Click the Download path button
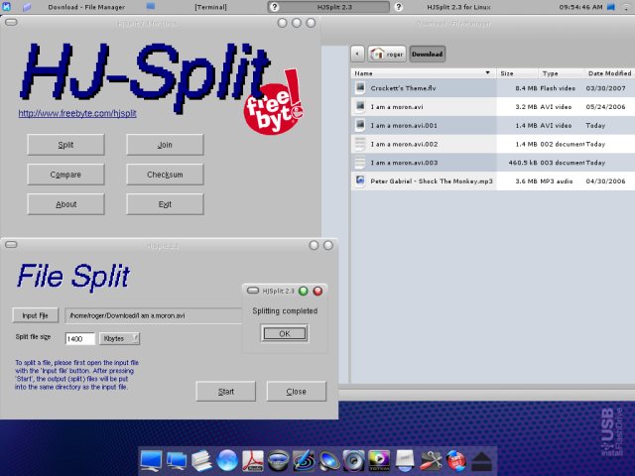The width and height of the screenshot is (635, 476). (x=428, y=54)
